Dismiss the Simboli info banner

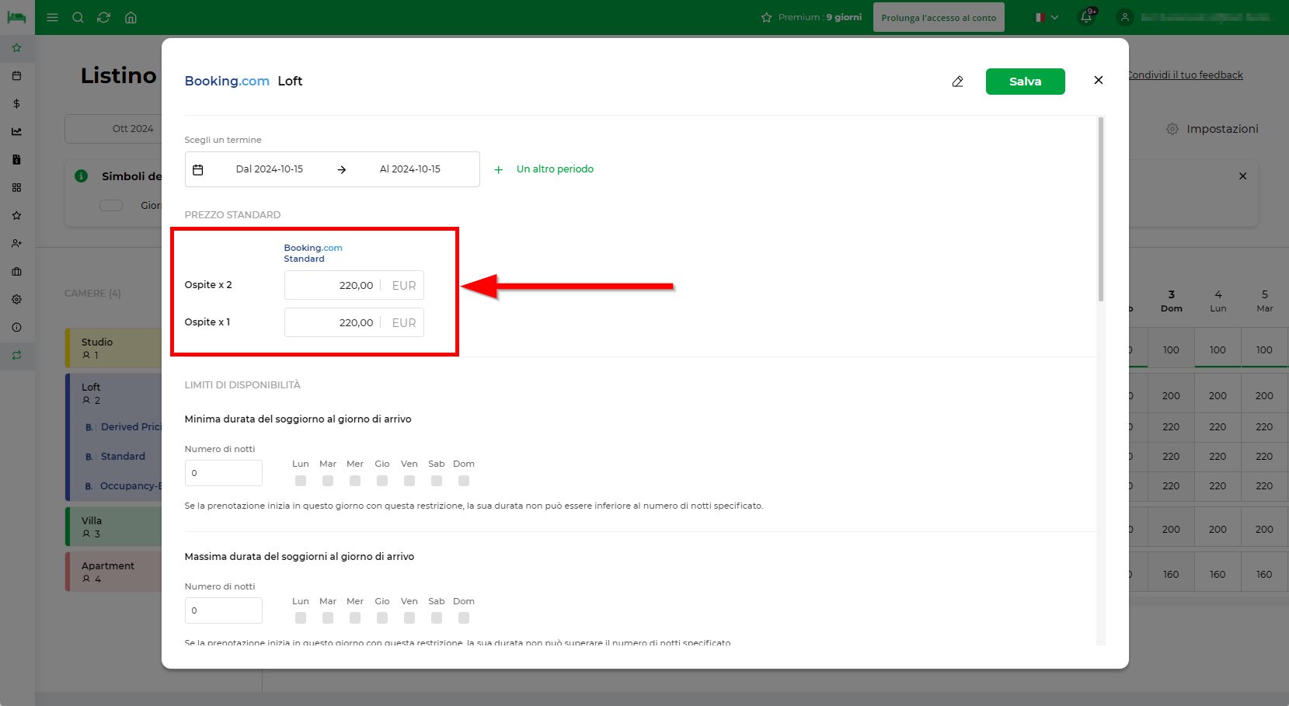pos(1242,176)
